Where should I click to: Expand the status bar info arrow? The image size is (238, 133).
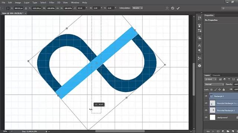pyautogui.click(x=46, y=132)
